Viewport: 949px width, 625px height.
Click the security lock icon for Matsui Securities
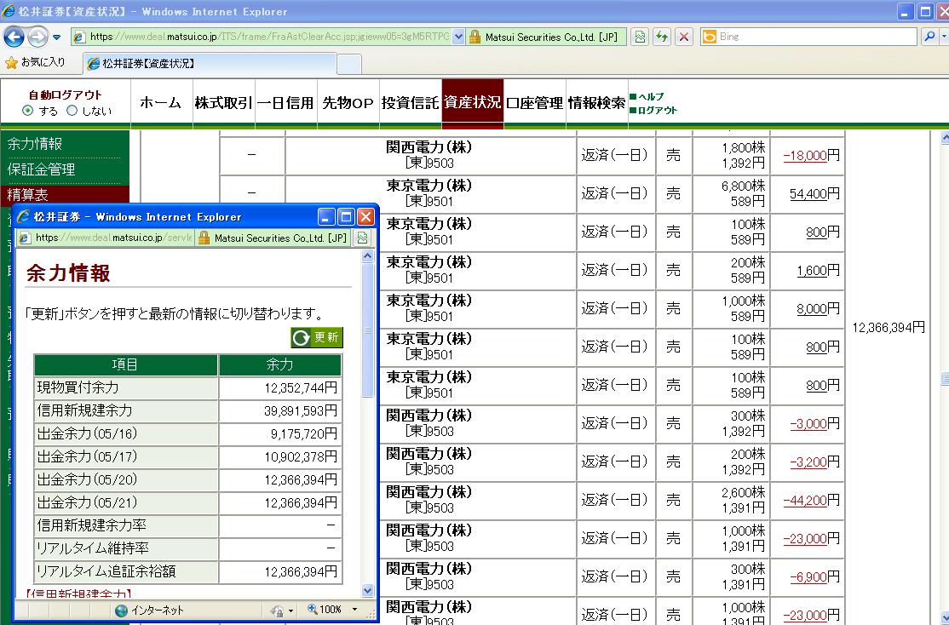475,37
